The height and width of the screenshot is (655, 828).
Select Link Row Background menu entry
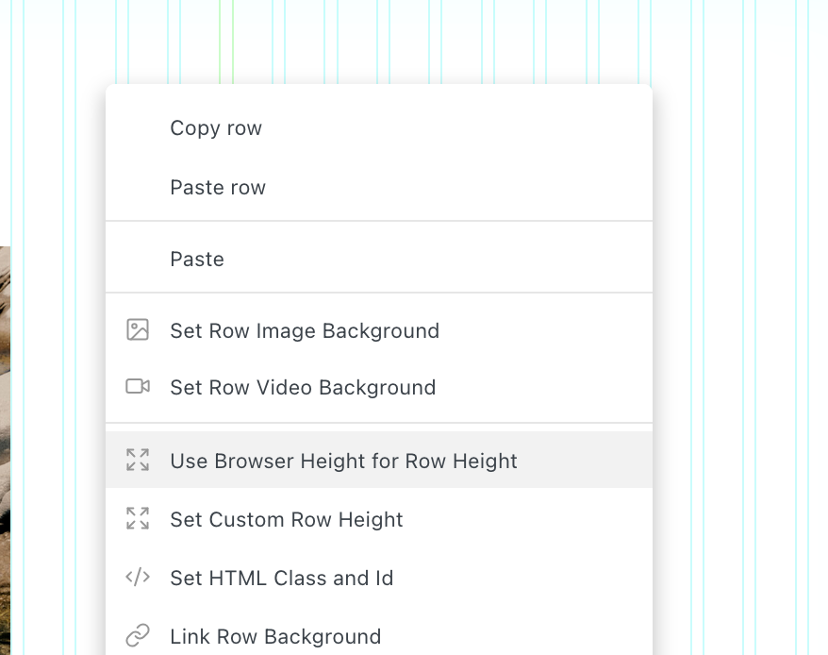pos(379,636)
